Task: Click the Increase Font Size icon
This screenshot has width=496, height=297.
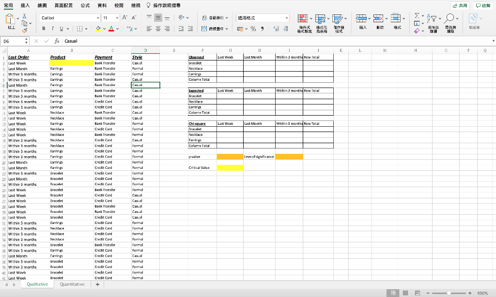Action: tap(125, 18)
